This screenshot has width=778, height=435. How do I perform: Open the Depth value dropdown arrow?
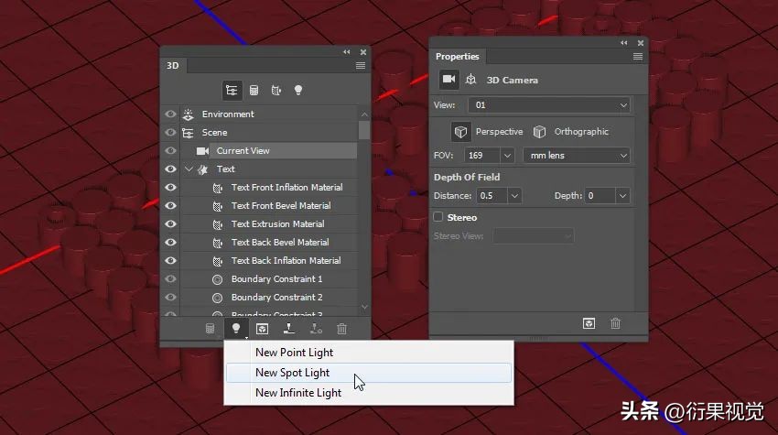click(x=622, y=196)
